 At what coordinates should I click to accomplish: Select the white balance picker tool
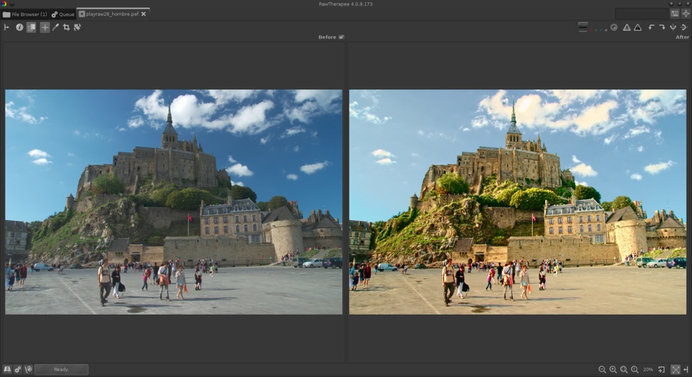pyautogui.click(x=55, y=27)
